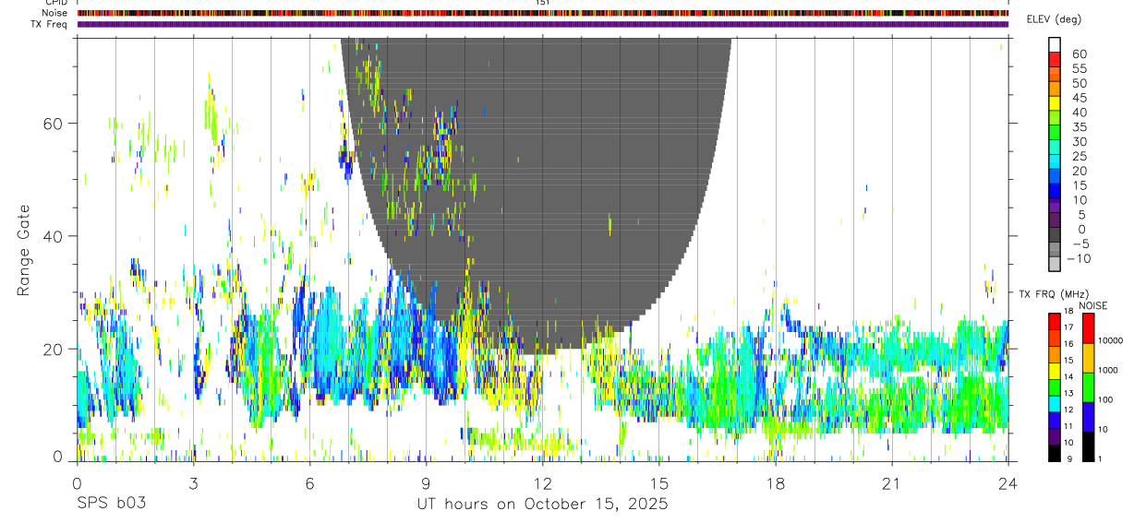Click the '151' CPID value at the top
The width and height of the screenshot is (1134, 523).
(543, 3)
